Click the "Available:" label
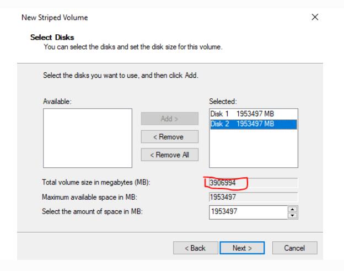Screen dimensions: 344x271 pos(56,102)
